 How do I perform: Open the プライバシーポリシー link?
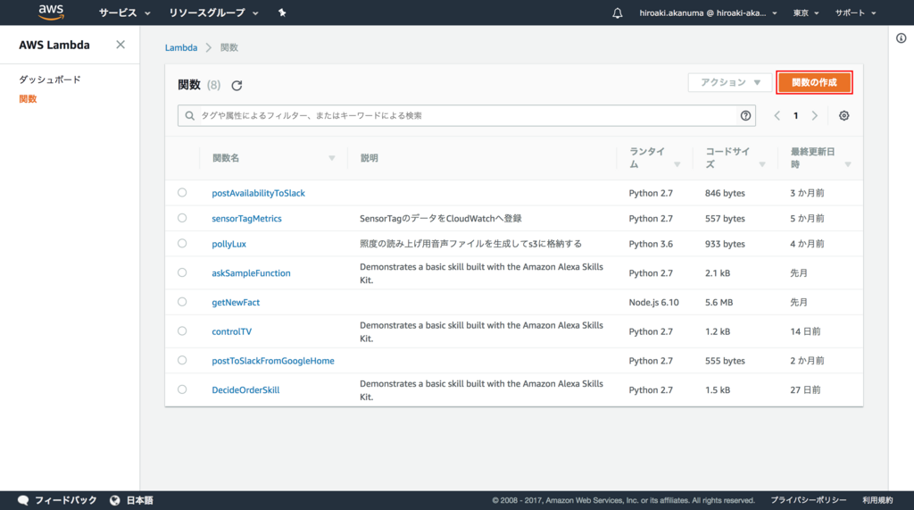808,500
